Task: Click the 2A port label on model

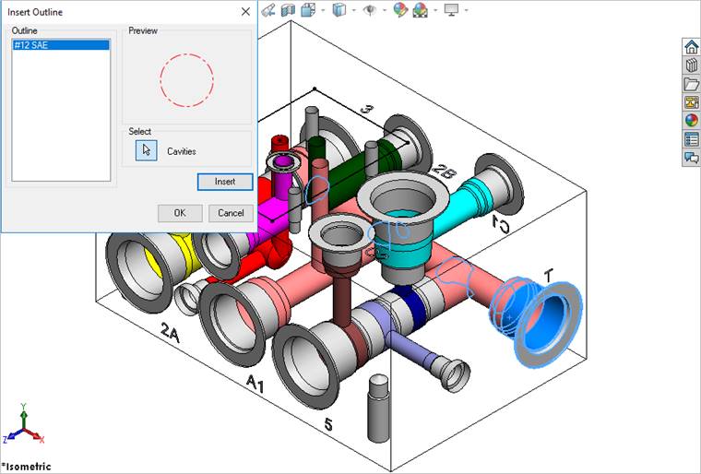Action: (171, 332)
